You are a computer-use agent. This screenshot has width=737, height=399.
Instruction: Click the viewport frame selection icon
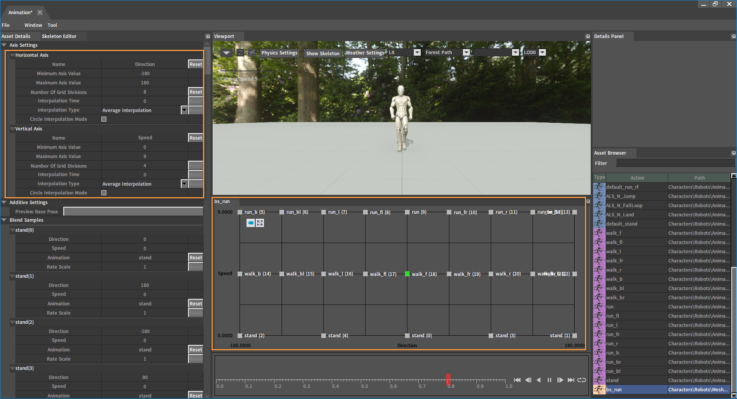(252, 53)
